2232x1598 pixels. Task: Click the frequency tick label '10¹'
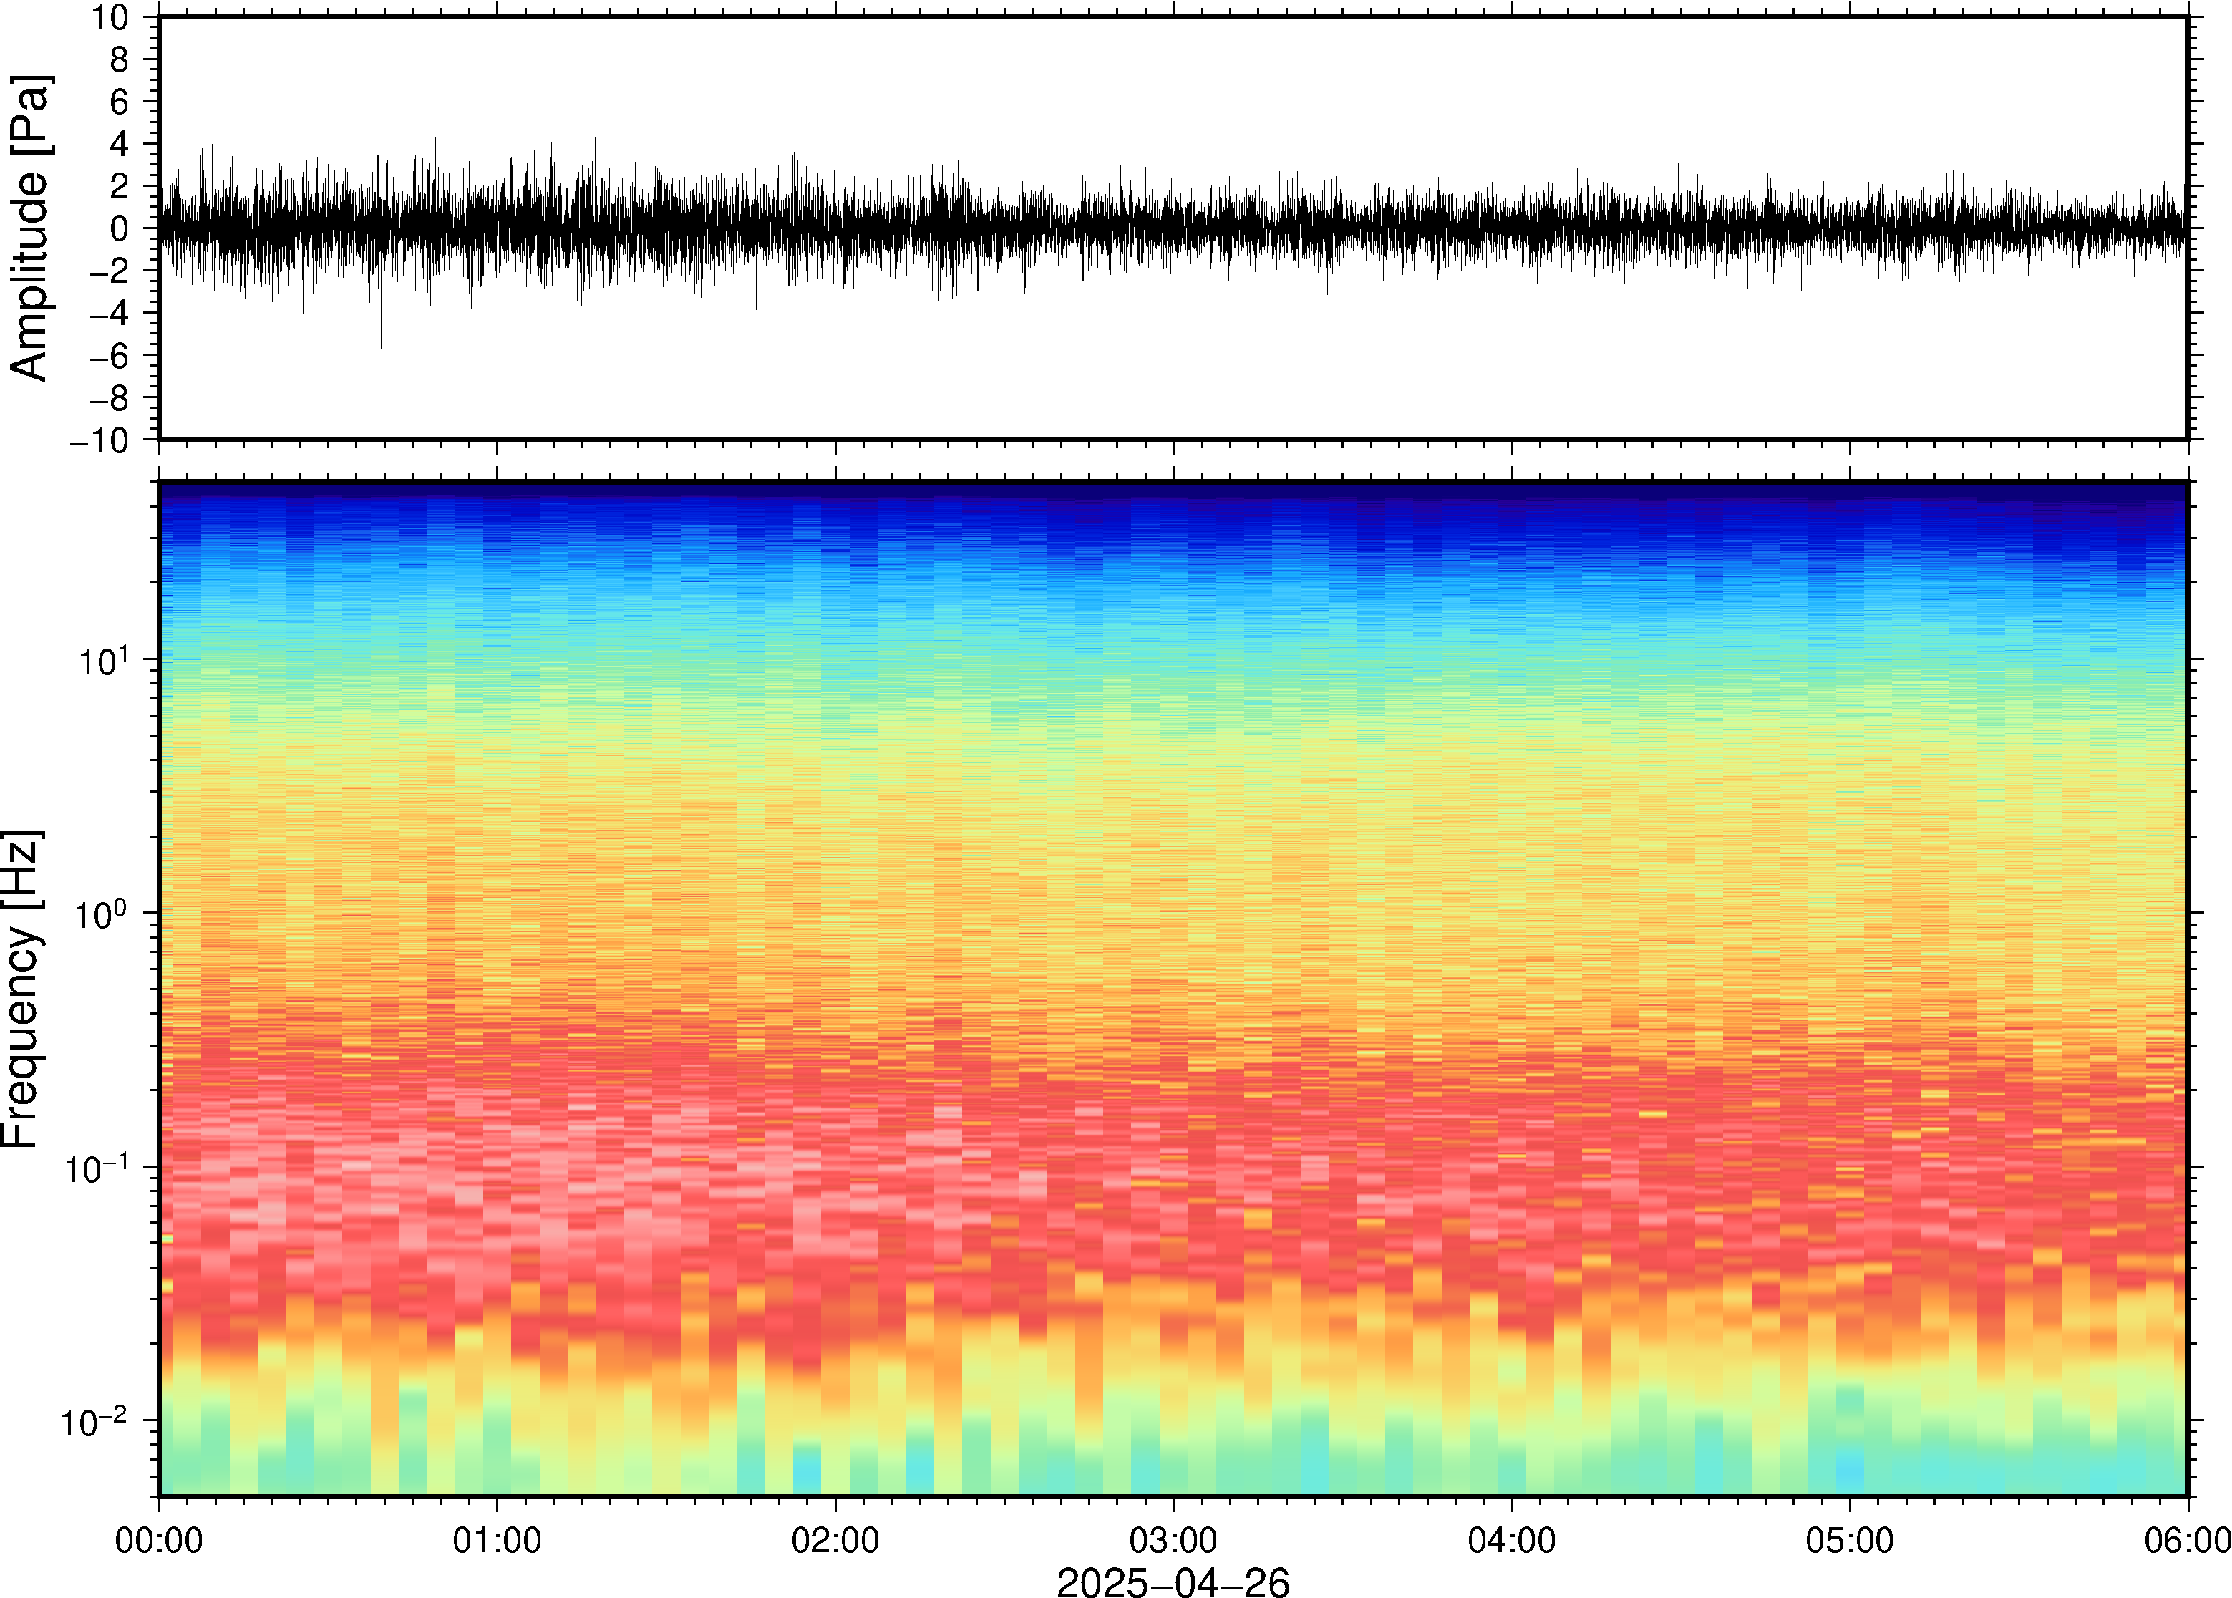[103, 660]
